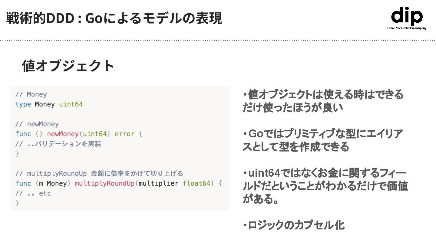
Task: Click the multiplyRoundUp method name in func line
Action: [104, 184]
